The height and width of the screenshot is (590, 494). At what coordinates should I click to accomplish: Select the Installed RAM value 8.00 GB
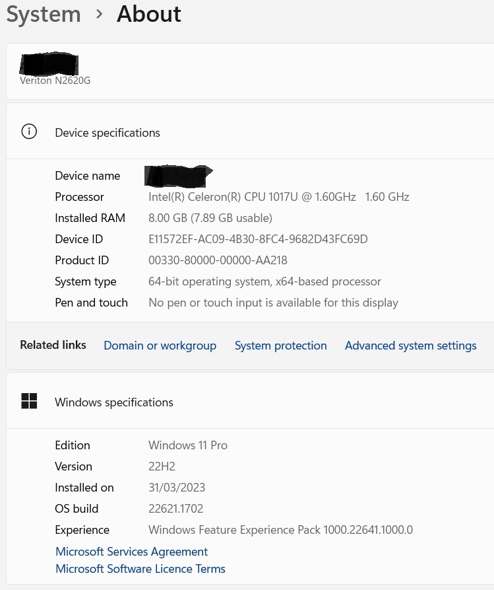pos(210,218)
